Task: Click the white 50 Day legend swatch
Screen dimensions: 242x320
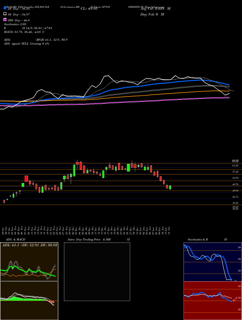Action: (5, 14)
